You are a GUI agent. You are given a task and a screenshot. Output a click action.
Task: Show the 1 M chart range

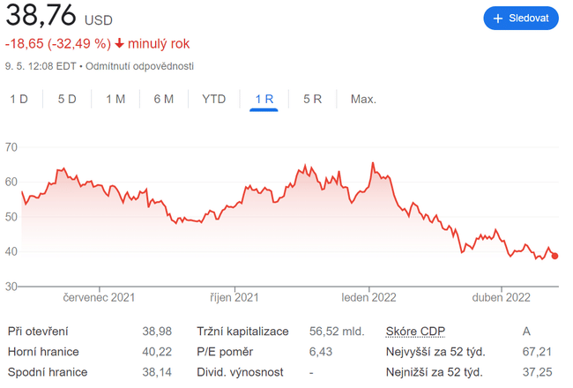115,99
